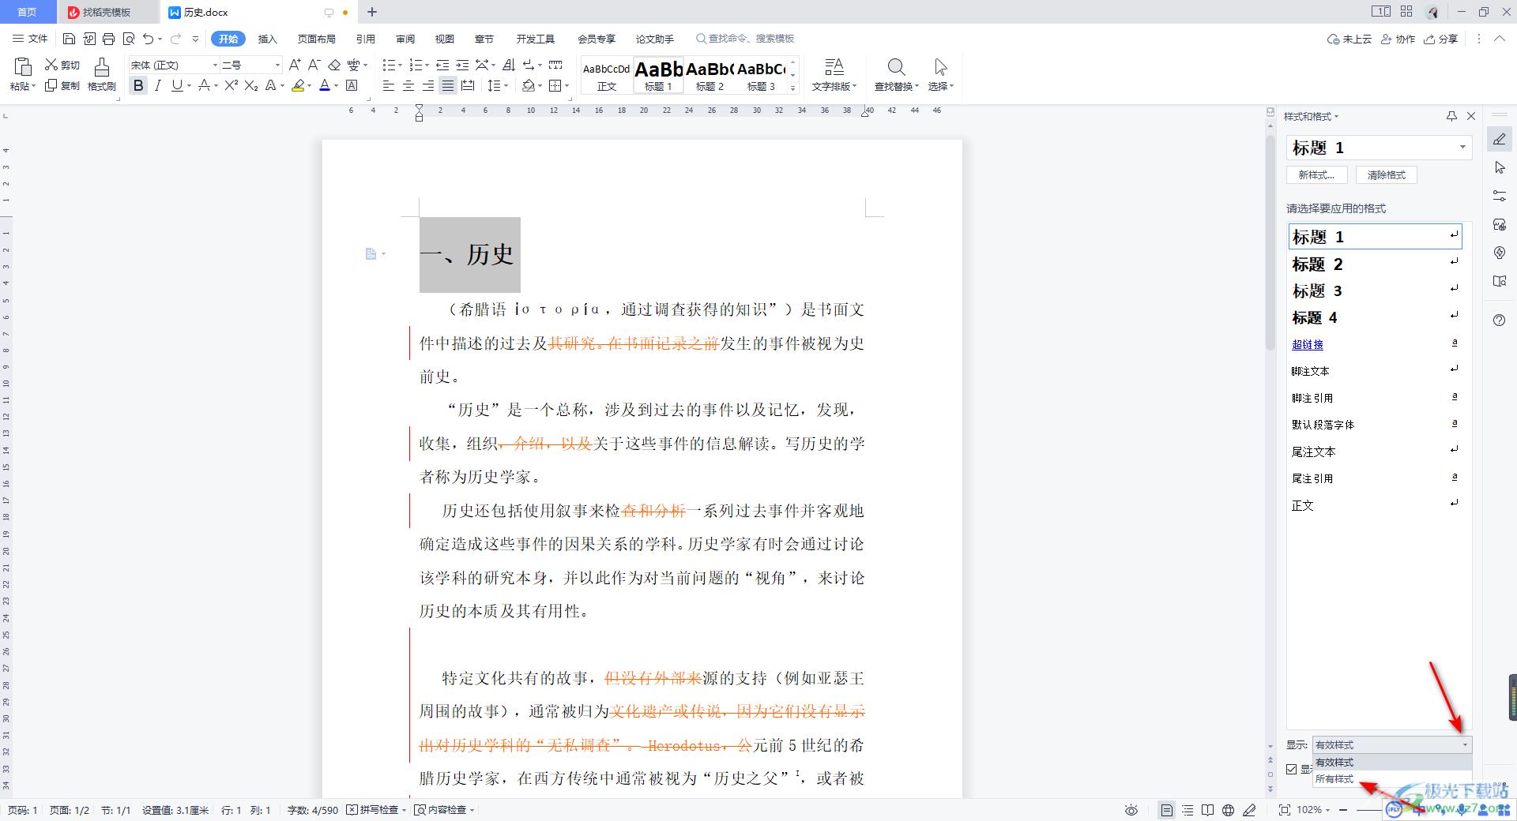Toggle show/hide paragraph marks icon
This screenshot has height=821, width=1517.
coord(529,65)
